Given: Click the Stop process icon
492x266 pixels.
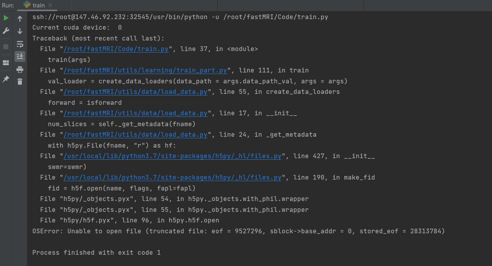Looking at the screenshot, I should (6, 47).
